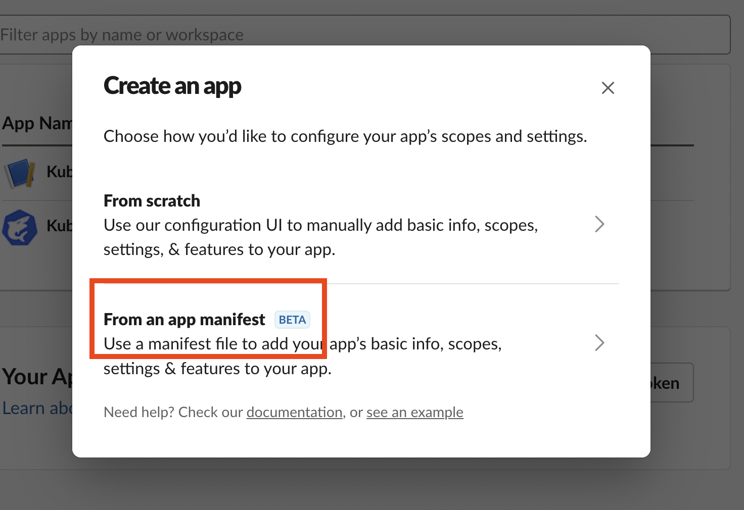Close the Create an app dialog
The width and height of the screenshot is (744, 510).
click(x=608, y=88)
